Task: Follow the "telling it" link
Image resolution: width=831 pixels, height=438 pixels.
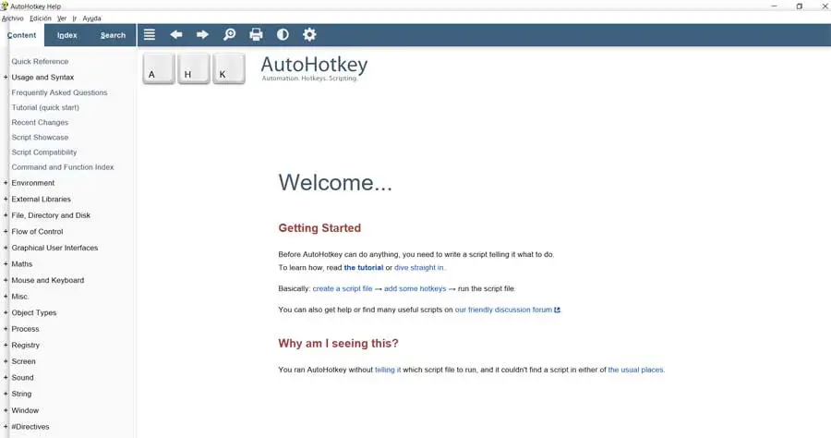Action: [388, 370]
